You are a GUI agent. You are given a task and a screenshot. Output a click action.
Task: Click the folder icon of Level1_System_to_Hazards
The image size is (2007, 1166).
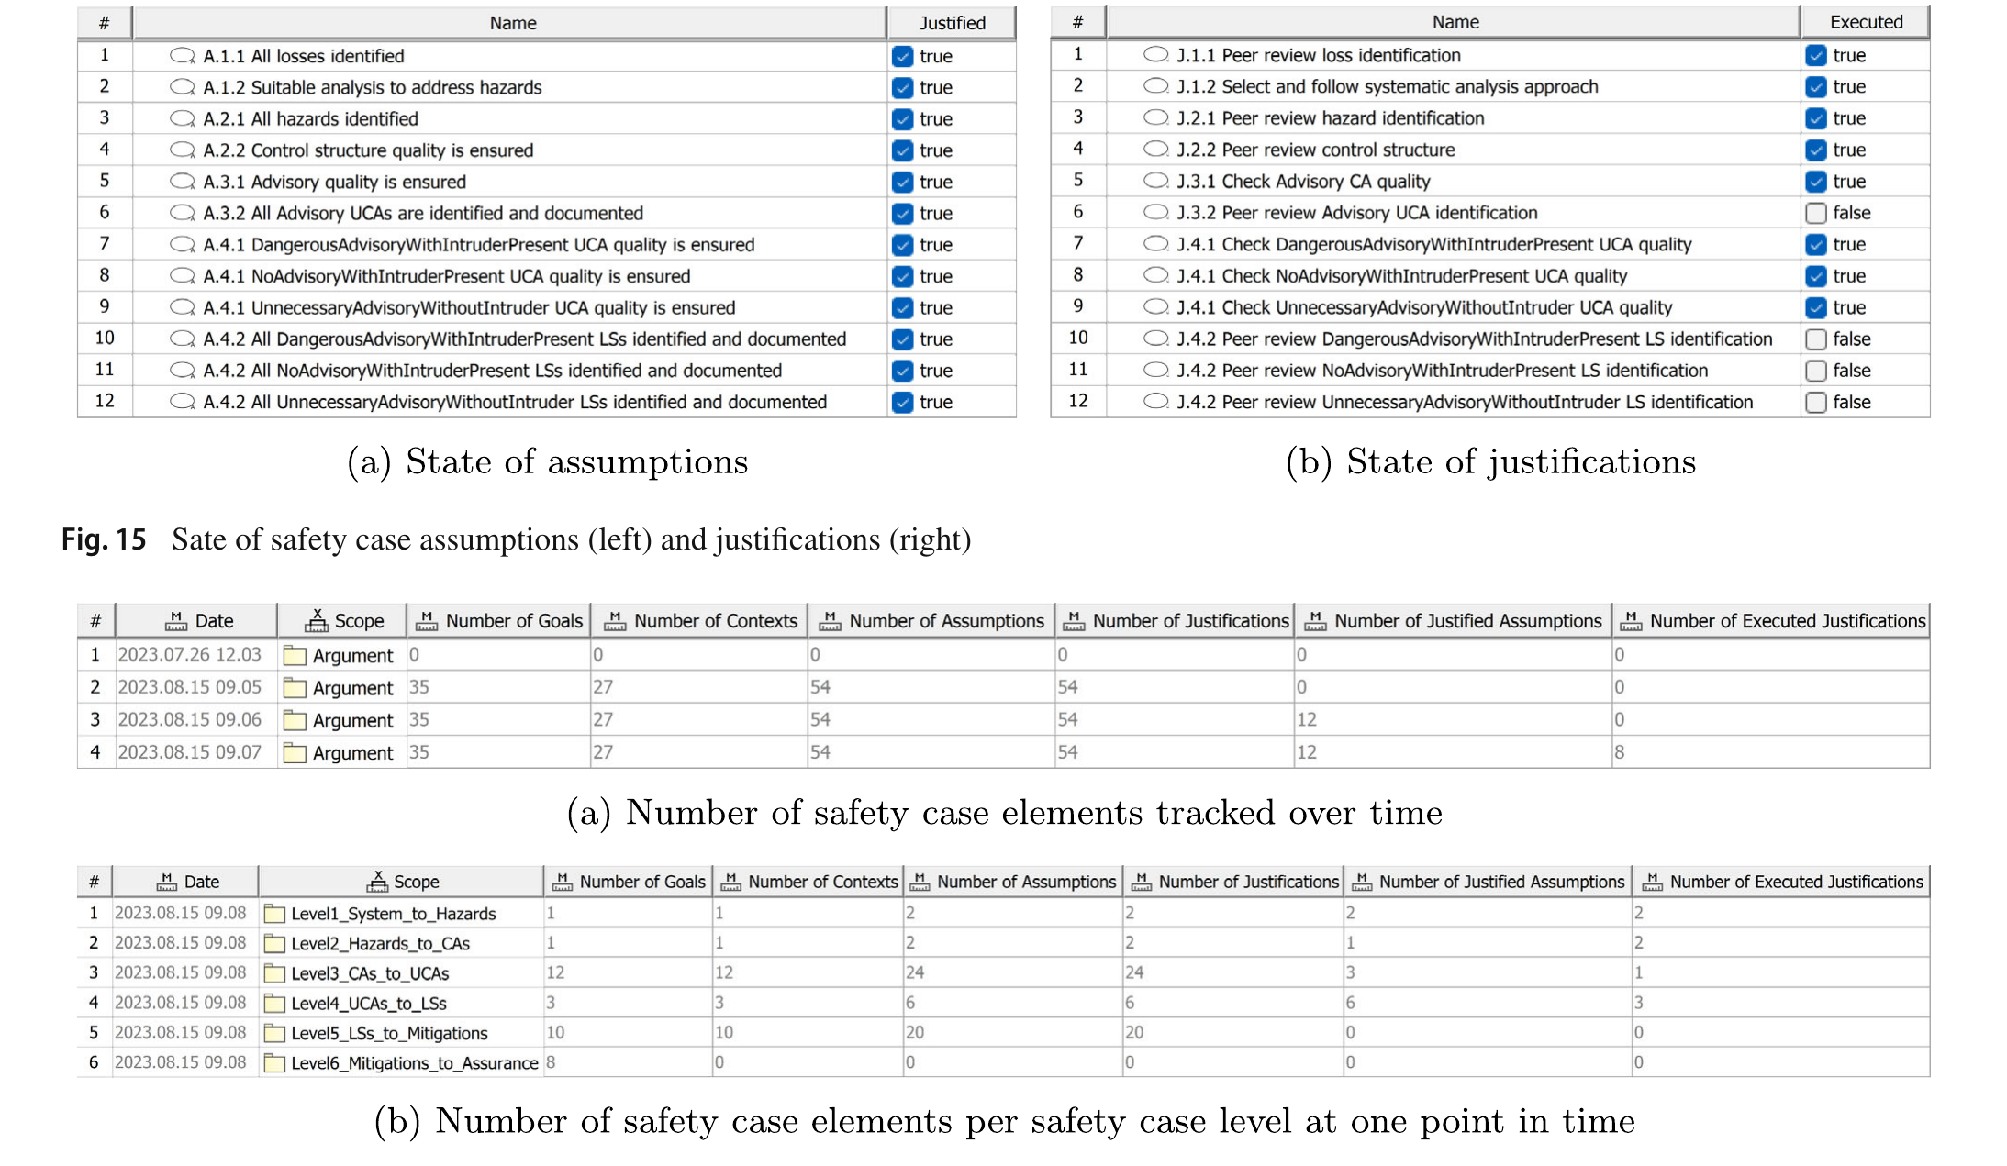click(x=274, y=914)
